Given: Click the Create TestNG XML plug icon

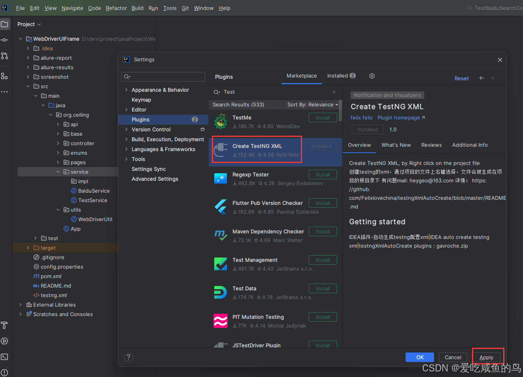Looking at the screenshot, I should 221,150.
